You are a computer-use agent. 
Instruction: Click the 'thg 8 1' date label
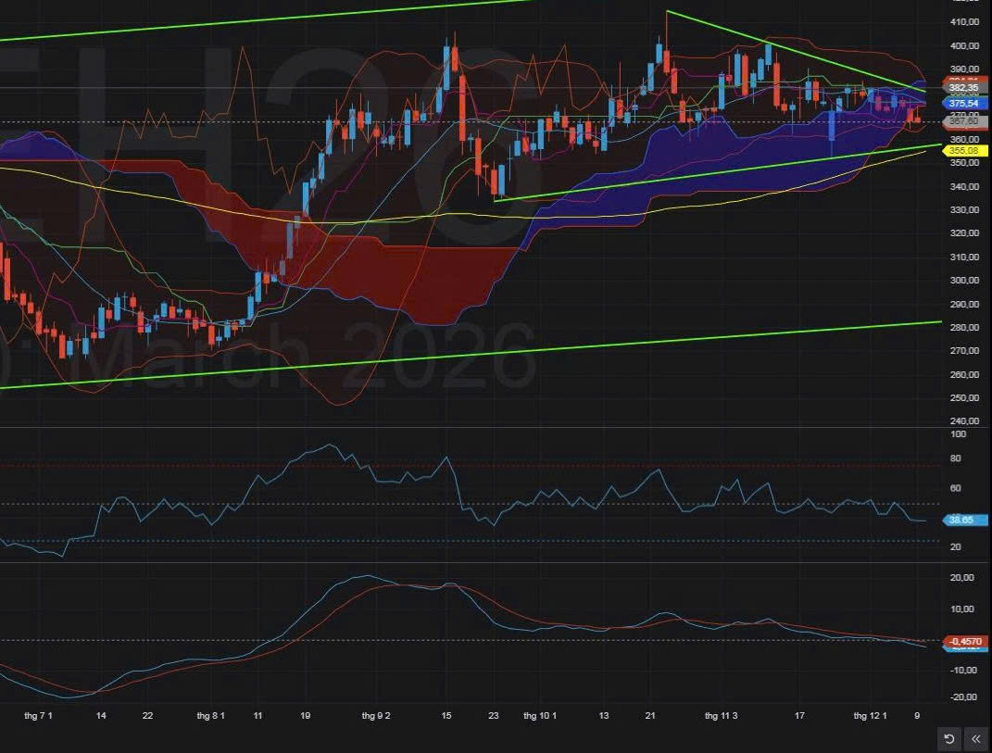point(211,716)
